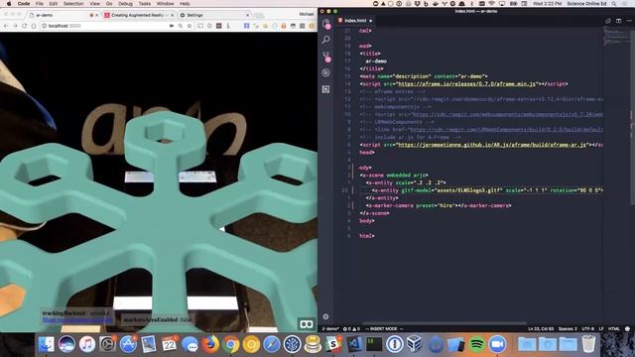
Task: Open Slack from the Dock
Action: point(333,344)
